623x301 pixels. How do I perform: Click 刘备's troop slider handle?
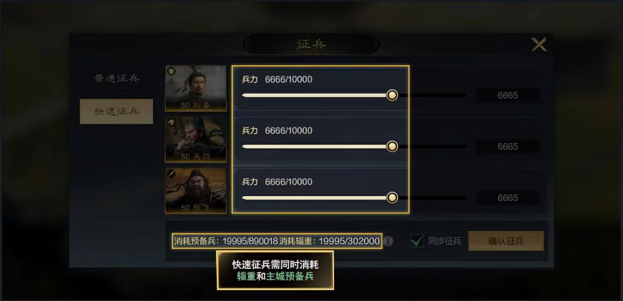coord(392,95)
